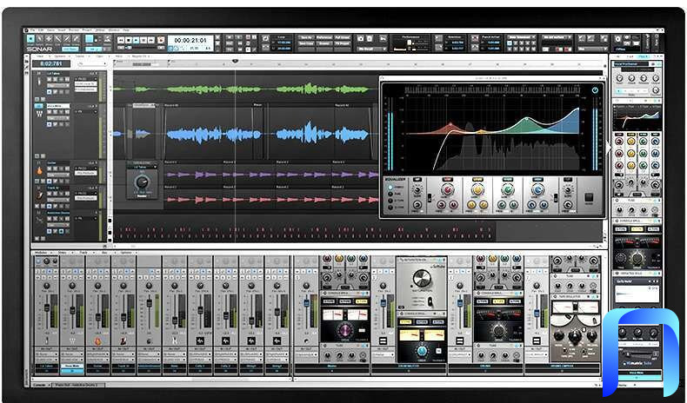Screen dimensions: 687x403
Task: Click the large blue Snap to Grid icon
Action: coord(90,39)
